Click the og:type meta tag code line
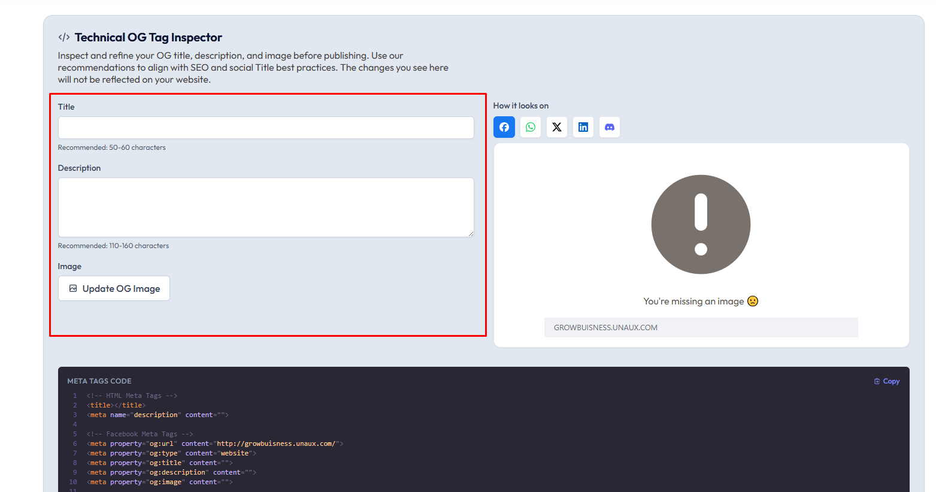This screenshot has height=492, width=936. [171, 453]
